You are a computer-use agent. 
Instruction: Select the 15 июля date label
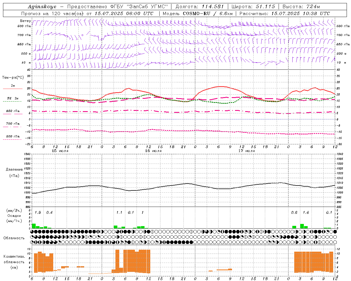(60, 151)
